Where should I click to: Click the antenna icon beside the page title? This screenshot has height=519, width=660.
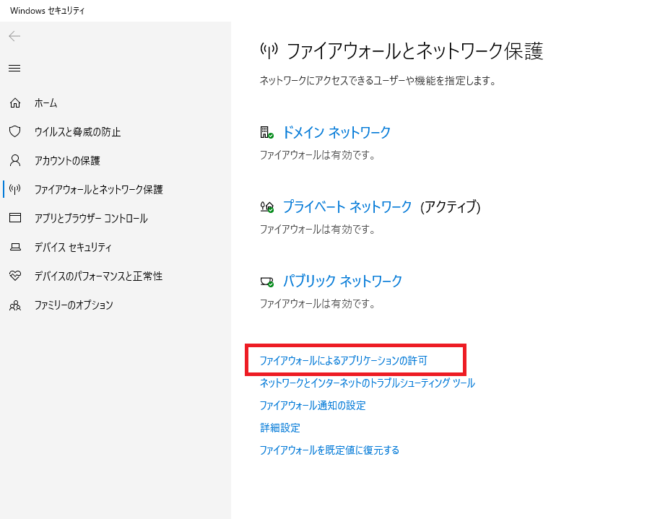pyautogui.click(x=269, y=51)
